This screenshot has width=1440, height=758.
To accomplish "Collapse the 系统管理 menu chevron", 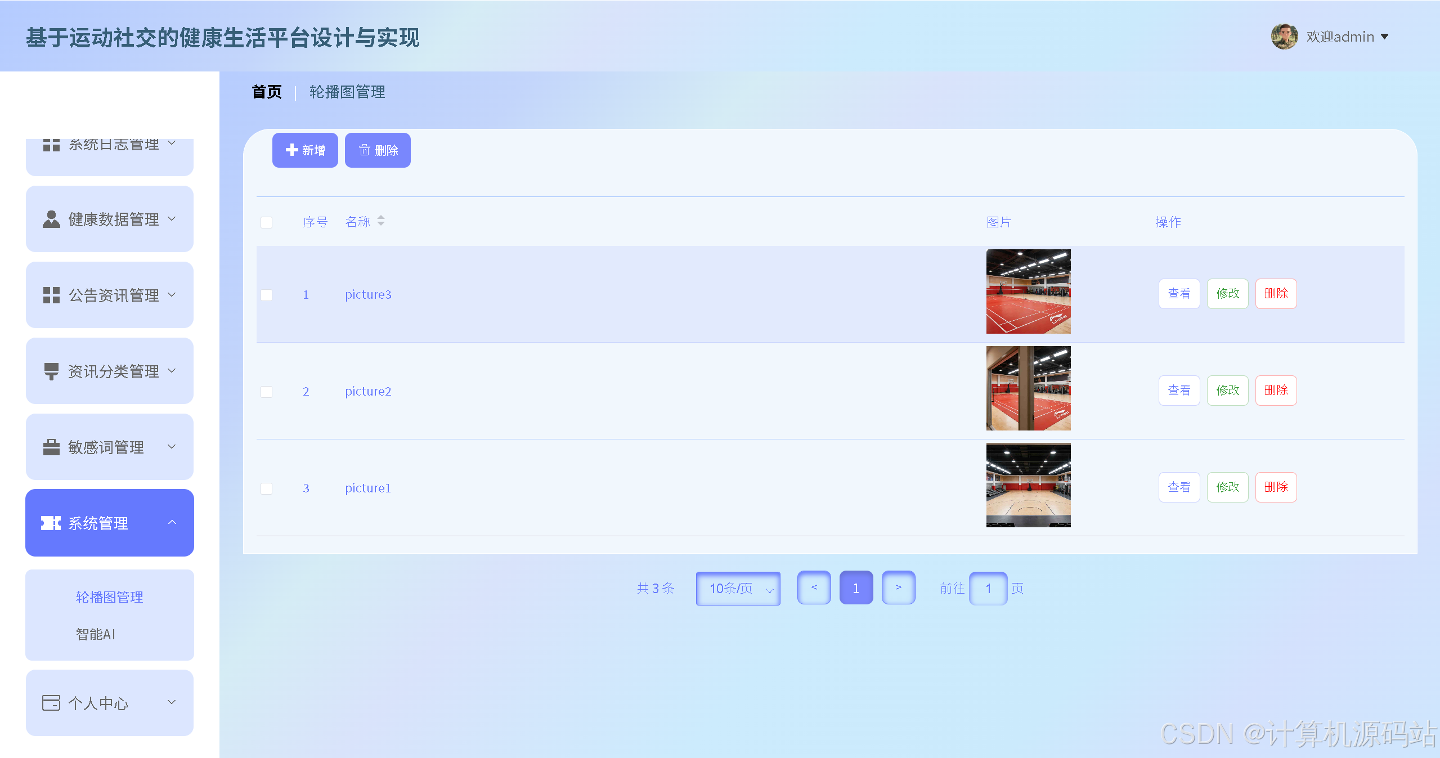I will coord(172,523).
